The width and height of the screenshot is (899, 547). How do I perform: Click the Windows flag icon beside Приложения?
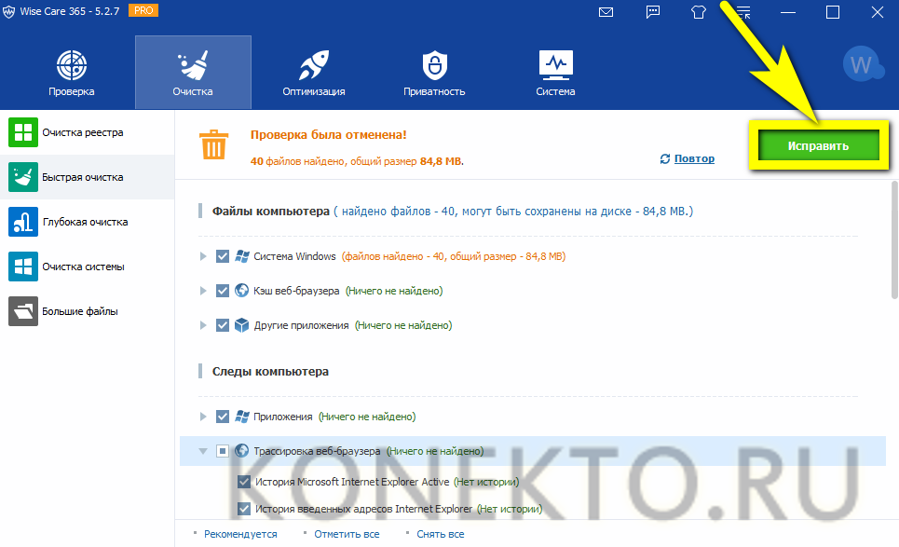242,417
